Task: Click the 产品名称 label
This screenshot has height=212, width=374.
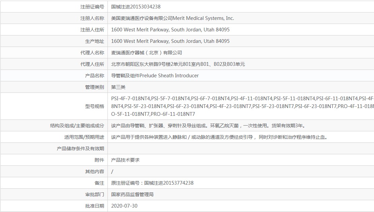Action: pos(95,76)
